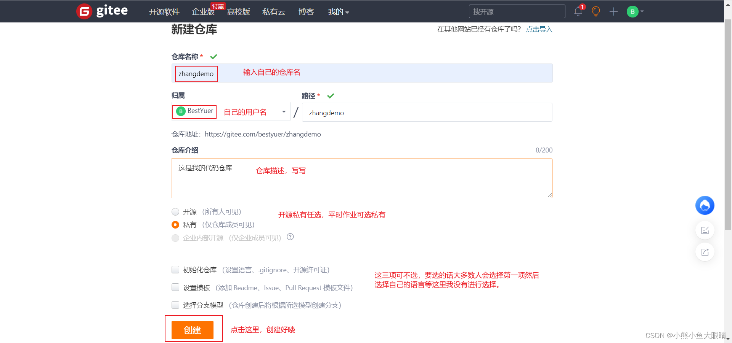The height and width of the screenshot is (343, 732).
Task: Click the help question mark beside 企业内部开源
Action: [x=290, y=237]
